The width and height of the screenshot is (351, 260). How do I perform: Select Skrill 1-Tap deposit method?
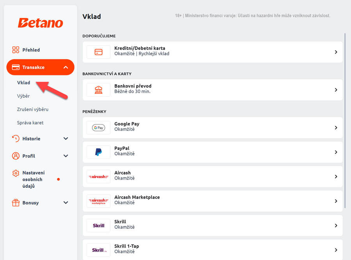(x=213, y=249)
